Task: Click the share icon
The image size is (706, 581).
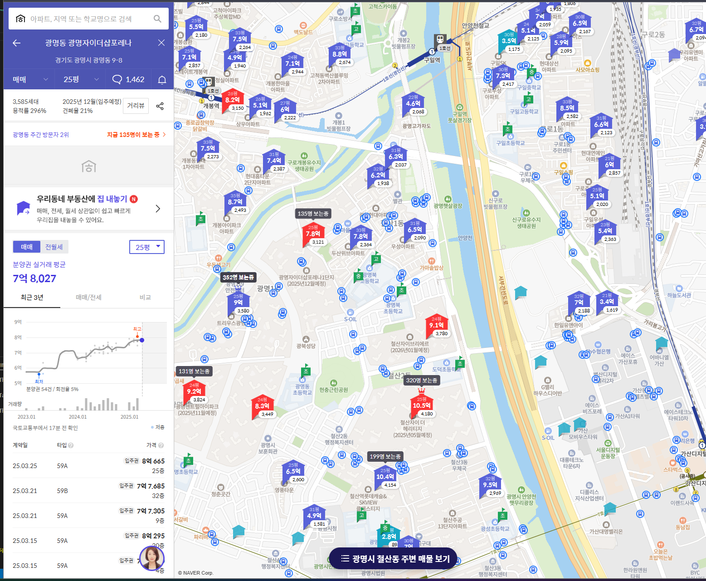Action: pyautogui.click(x=160, y=106)
